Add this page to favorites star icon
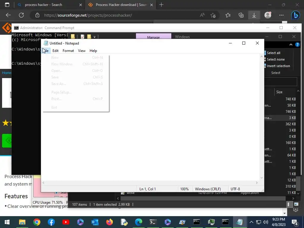 [213, 15]
